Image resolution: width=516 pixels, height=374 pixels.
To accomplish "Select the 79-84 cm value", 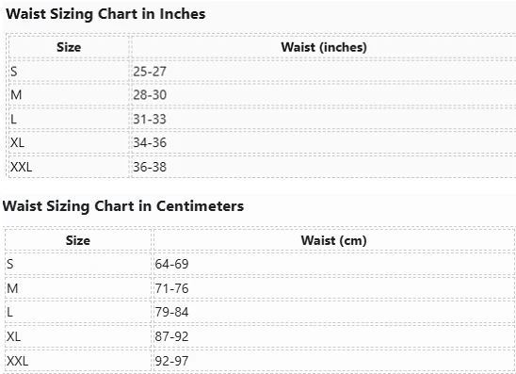I will pos(171,312).
